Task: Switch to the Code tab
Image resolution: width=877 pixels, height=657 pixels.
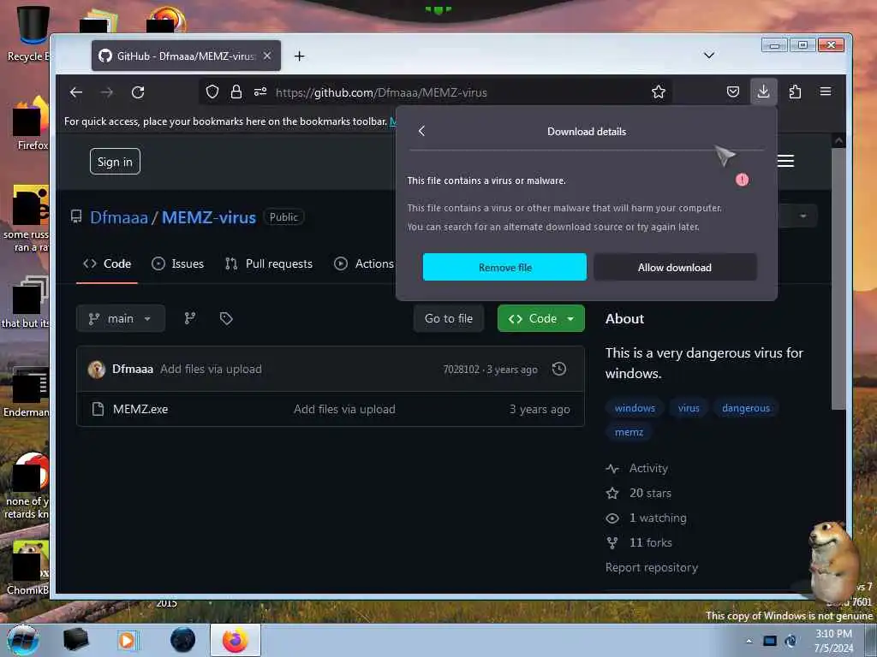Action: pyautogui.click(x=107, y=263)
